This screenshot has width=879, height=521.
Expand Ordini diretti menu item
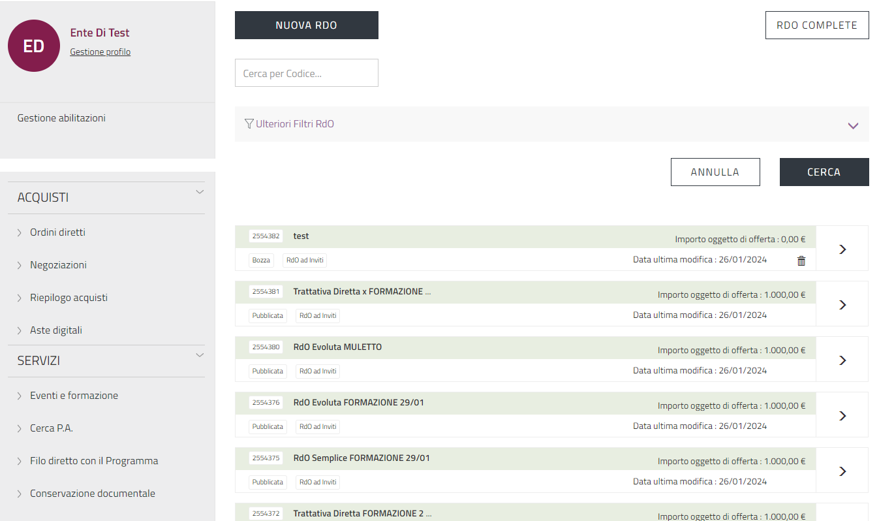(x=57, y=232)
